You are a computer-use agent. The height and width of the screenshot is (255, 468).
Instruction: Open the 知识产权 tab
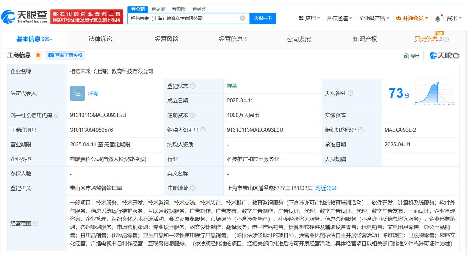tap(365, 39)
